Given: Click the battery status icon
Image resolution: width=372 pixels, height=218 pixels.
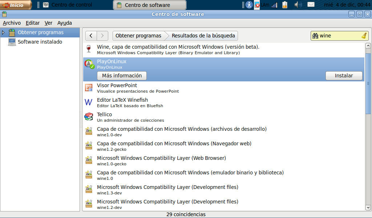Looking at the screenshot, I should pos(285,5).
